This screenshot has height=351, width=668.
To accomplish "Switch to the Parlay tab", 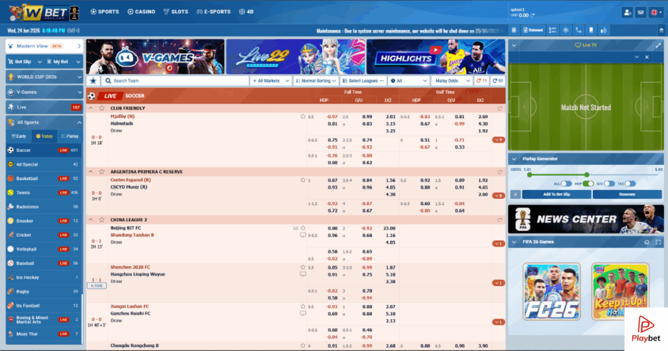I will [70, 136].
